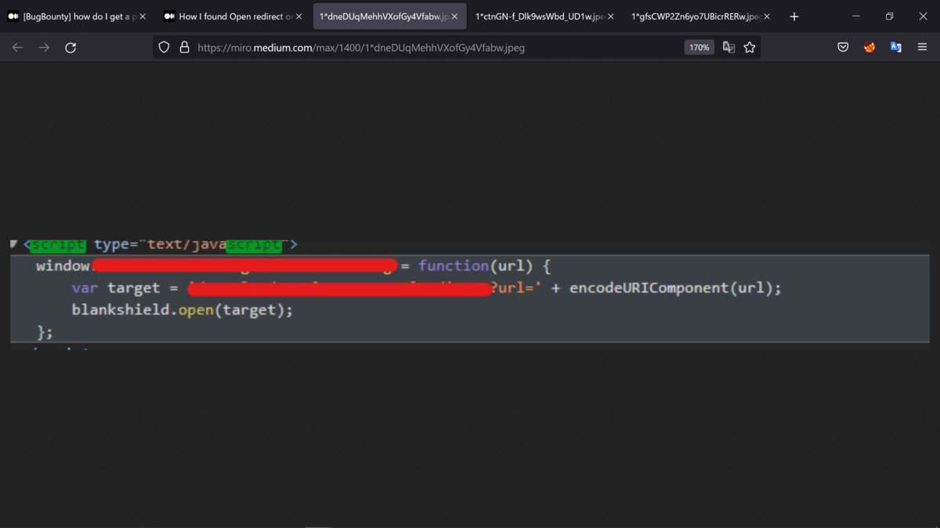This screenshot has width=940, height=528.
Task: Open the Firefox application menu
Action: pyautogui.click(x=922, y=48)
